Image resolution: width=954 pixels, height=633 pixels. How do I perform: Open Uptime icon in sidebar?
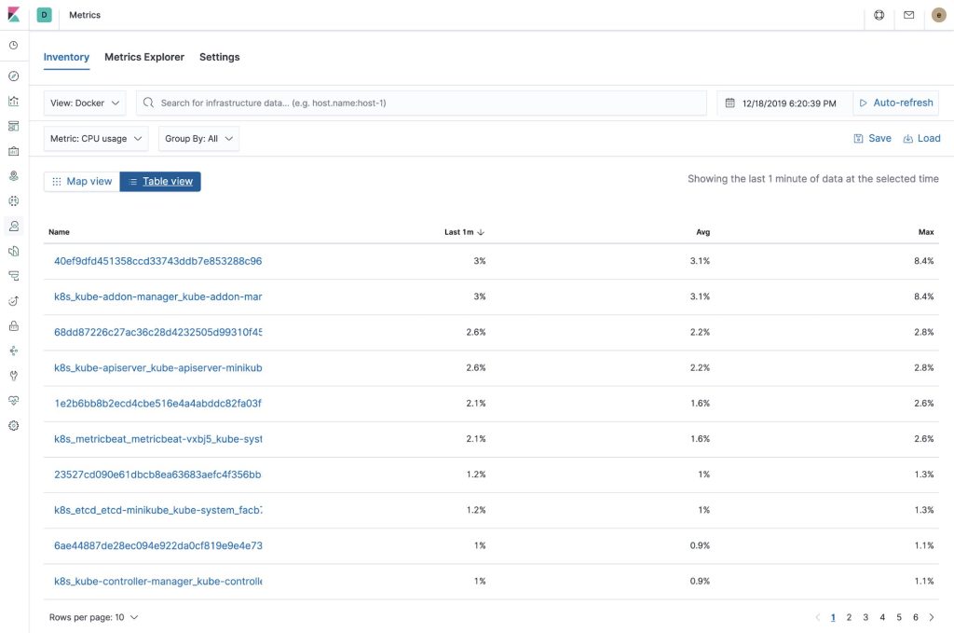coord(13,301)
